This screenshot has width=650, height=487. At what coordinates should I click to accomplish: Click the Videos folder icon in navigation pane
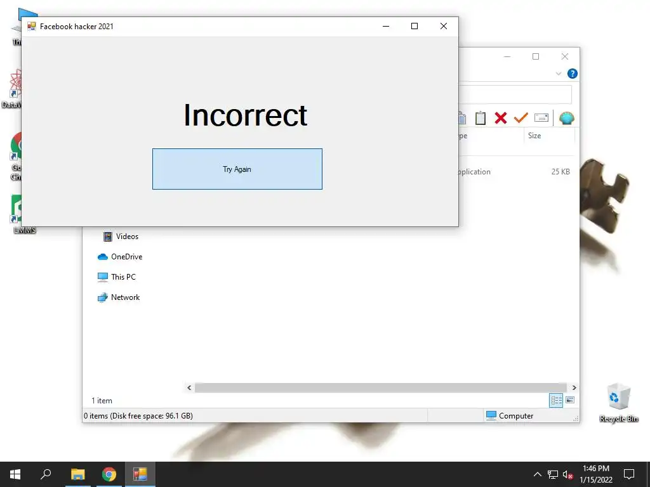(107, 237)
